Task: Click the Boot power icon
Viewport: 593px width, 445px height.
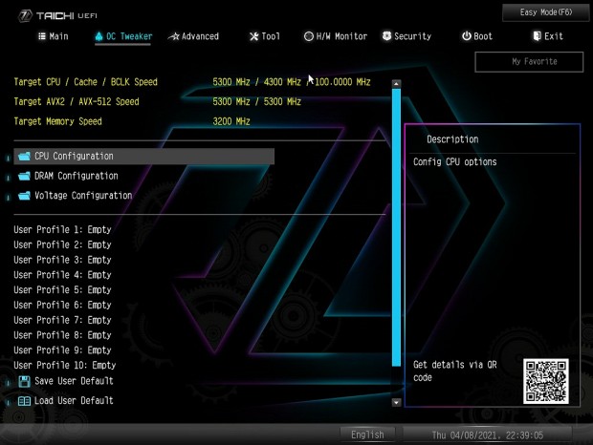Action: [x=467, y=36]
